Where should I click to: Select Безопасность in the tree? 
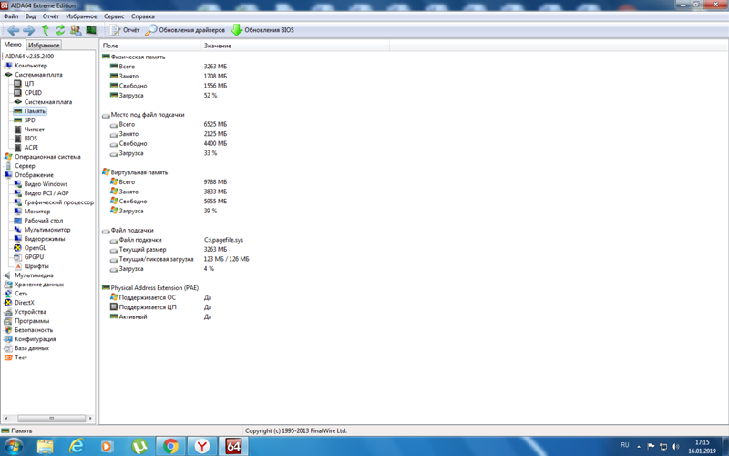point(34,330)
